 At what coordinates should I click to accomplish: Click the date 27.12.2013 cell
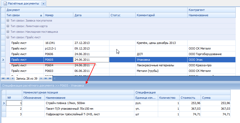tap(91, 43)
